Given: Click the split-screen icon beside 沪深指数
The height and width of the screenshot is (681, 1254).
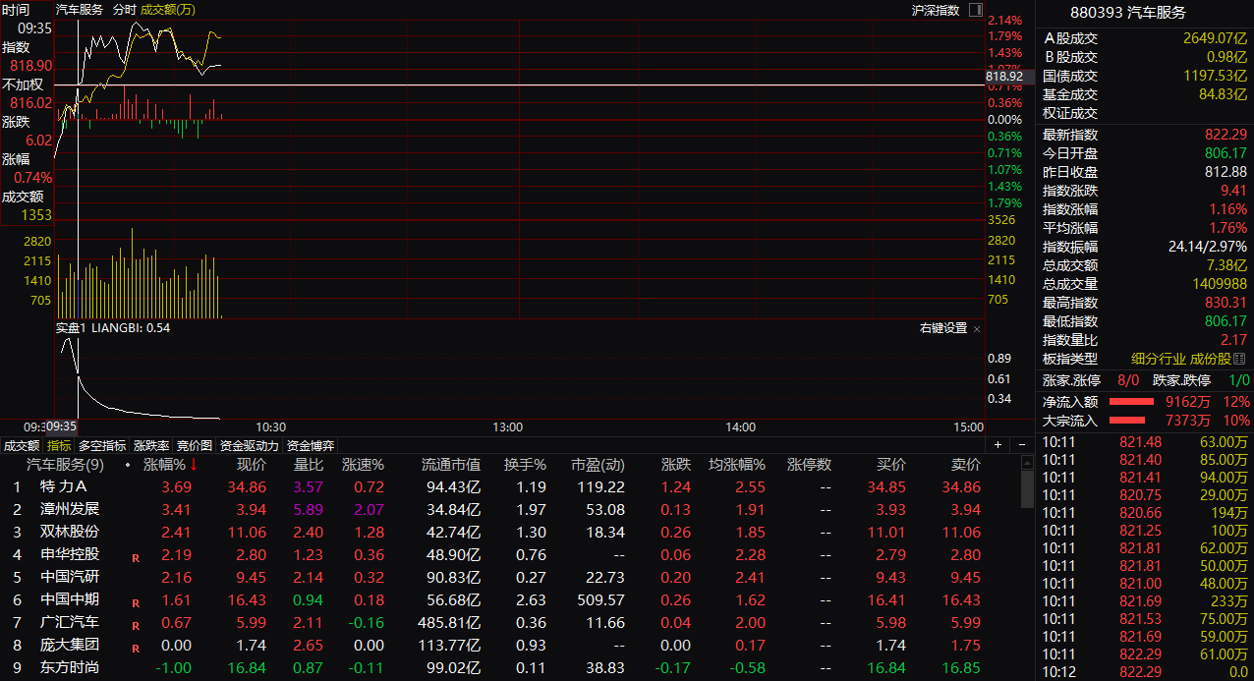Looking at the screenshot, I should click(975, 10).
